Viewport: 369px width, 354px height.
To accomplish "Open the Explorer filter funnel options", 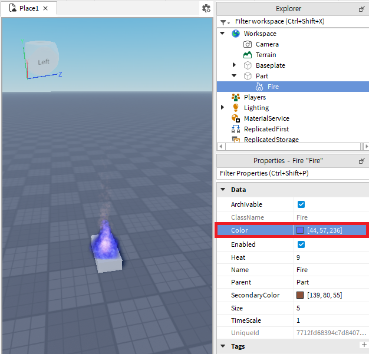I will (x=225, y=22).
